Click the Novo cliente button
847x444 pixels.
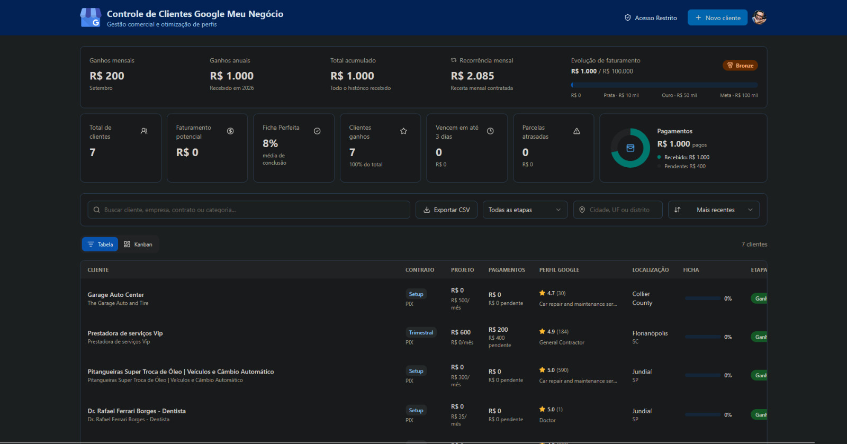coord(717,17)
